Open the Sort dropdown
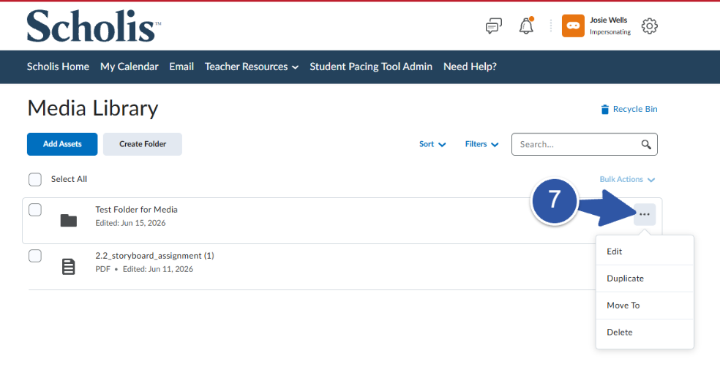 [432, 144]
